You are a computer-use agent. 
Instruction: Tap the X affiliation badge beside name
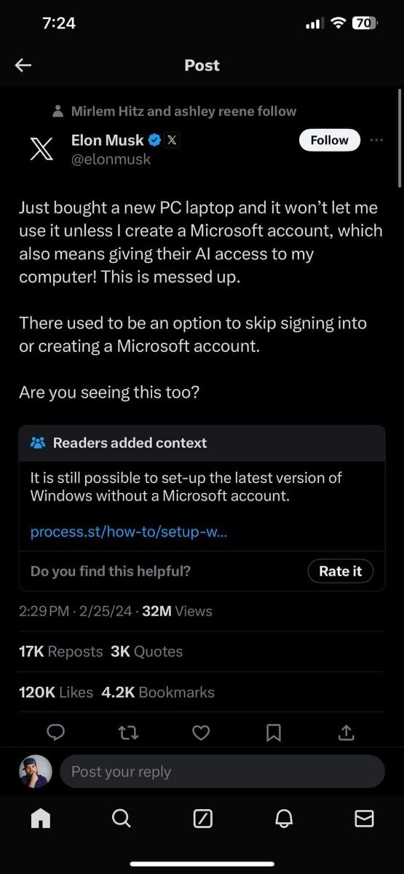coord(172,140)
